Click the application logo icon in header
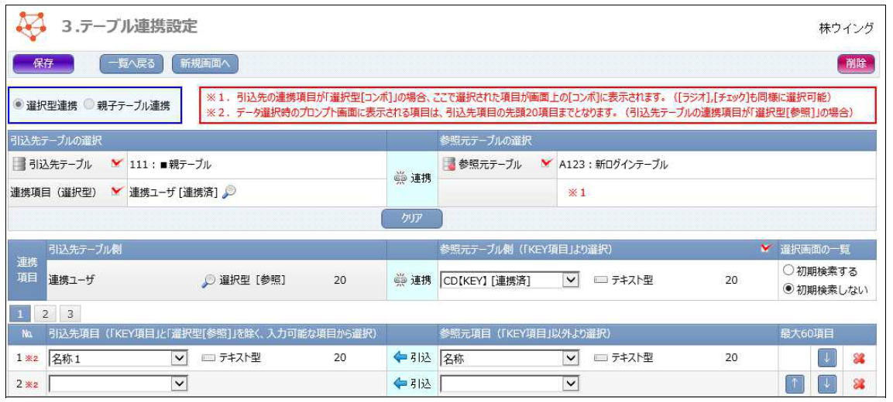 [32, 26]
